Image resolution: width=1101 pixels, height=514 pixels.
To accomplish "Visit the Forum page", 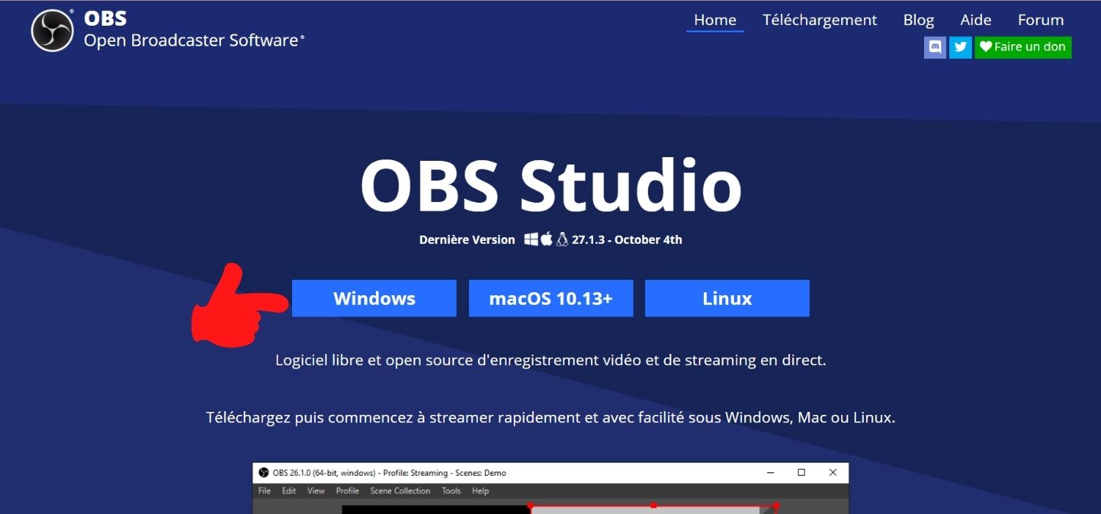I will point(1040,20).
